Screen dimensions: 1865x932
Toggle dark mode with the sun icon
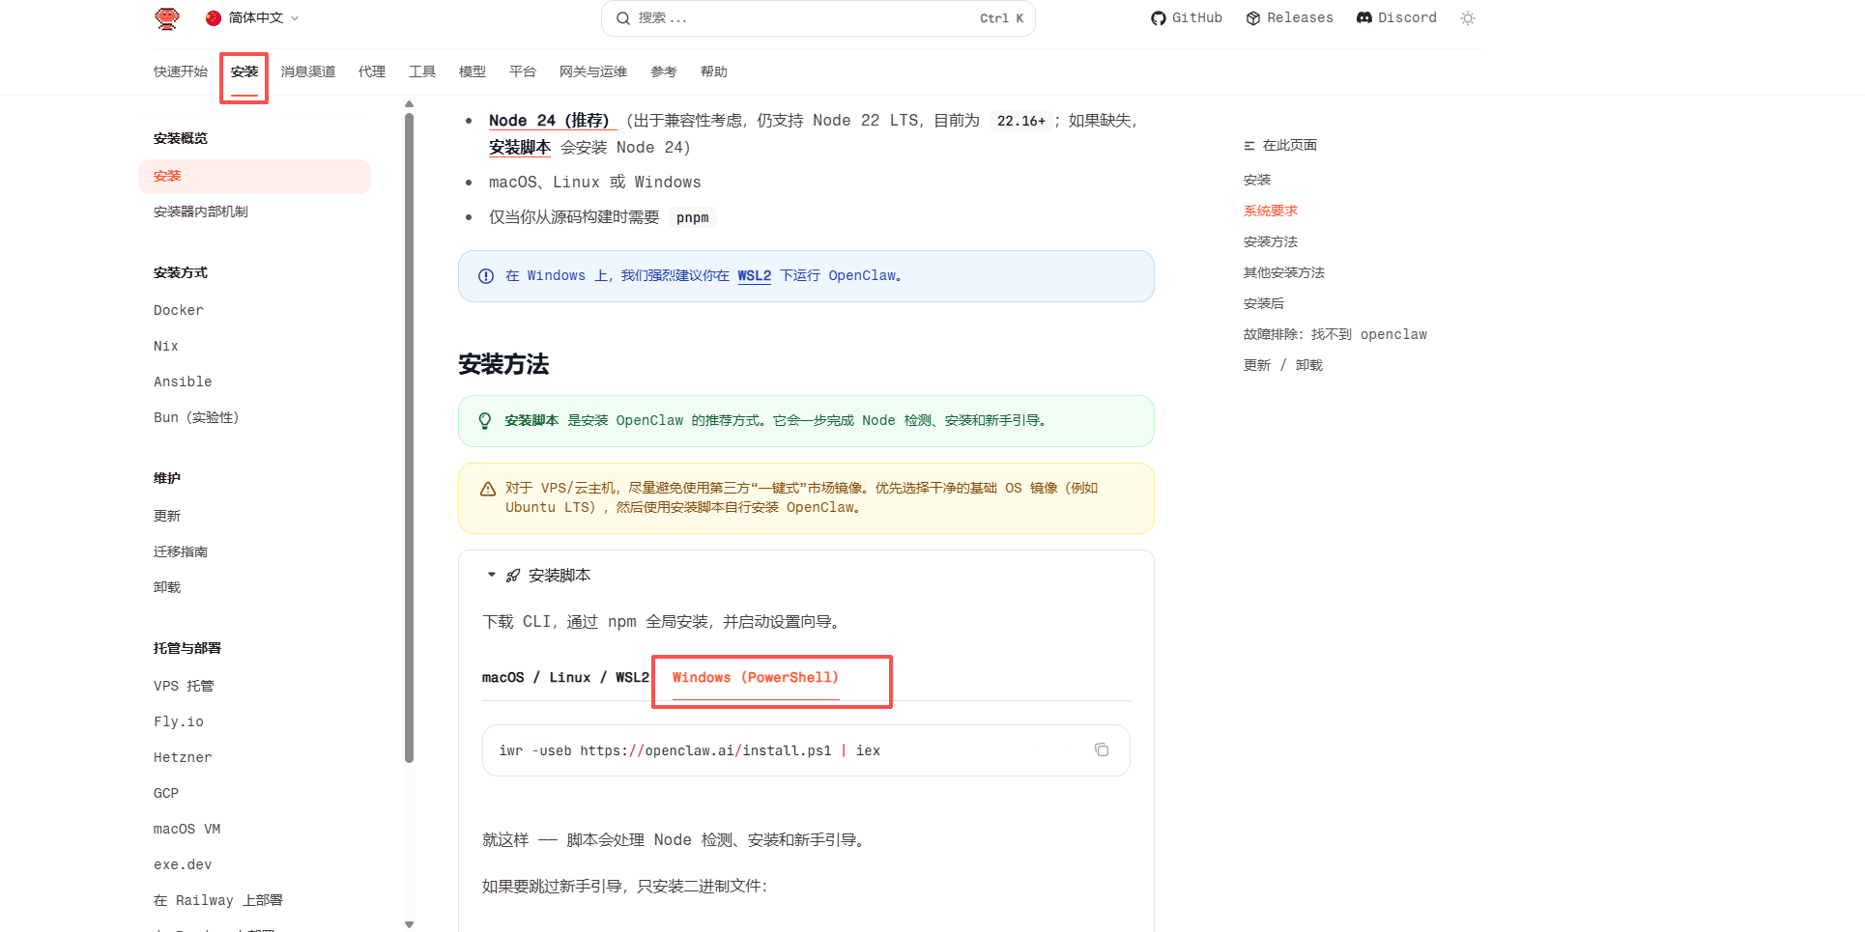coord(1468,18)
